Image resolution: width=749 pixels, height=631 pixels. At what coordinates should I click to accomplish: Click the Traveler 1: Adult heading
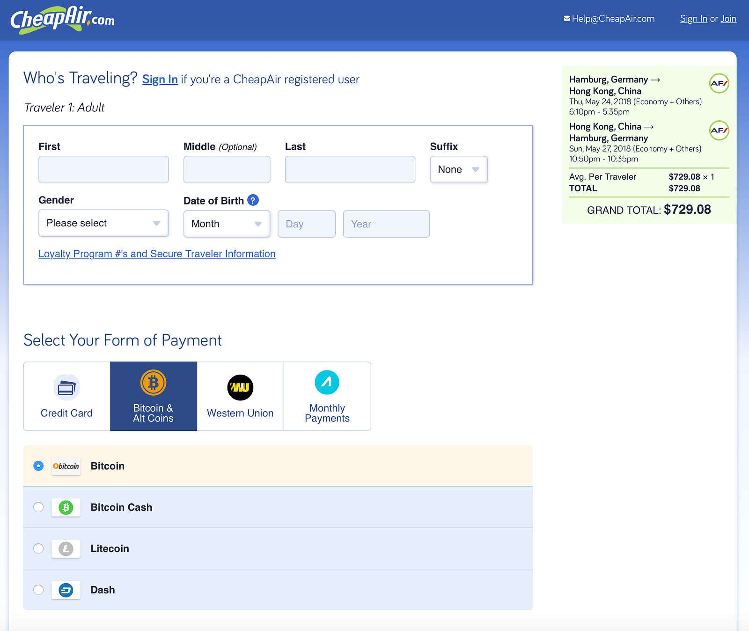coord(64,108)
